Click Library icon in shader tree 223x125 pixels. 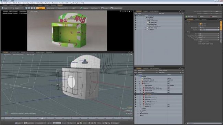141,108
